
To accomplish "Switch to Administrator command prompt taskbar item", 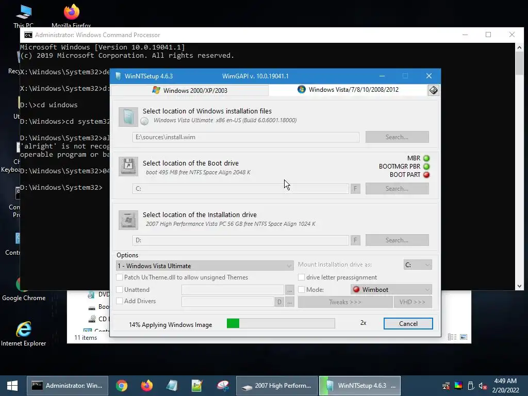I will point(68,386).
